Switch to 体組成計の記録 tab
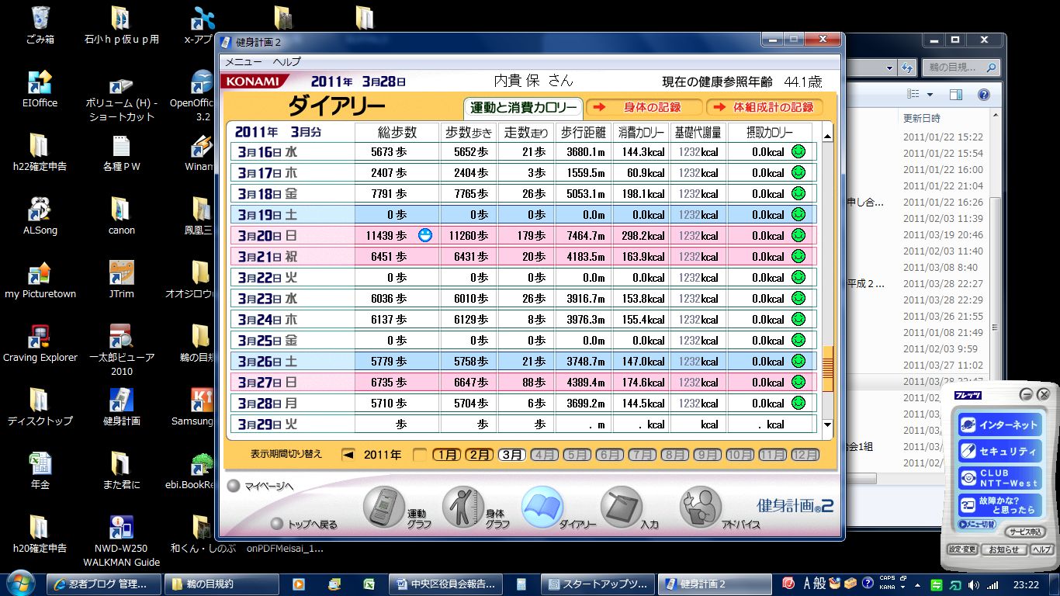This screenshot has height=596, width=1060. 764,107
